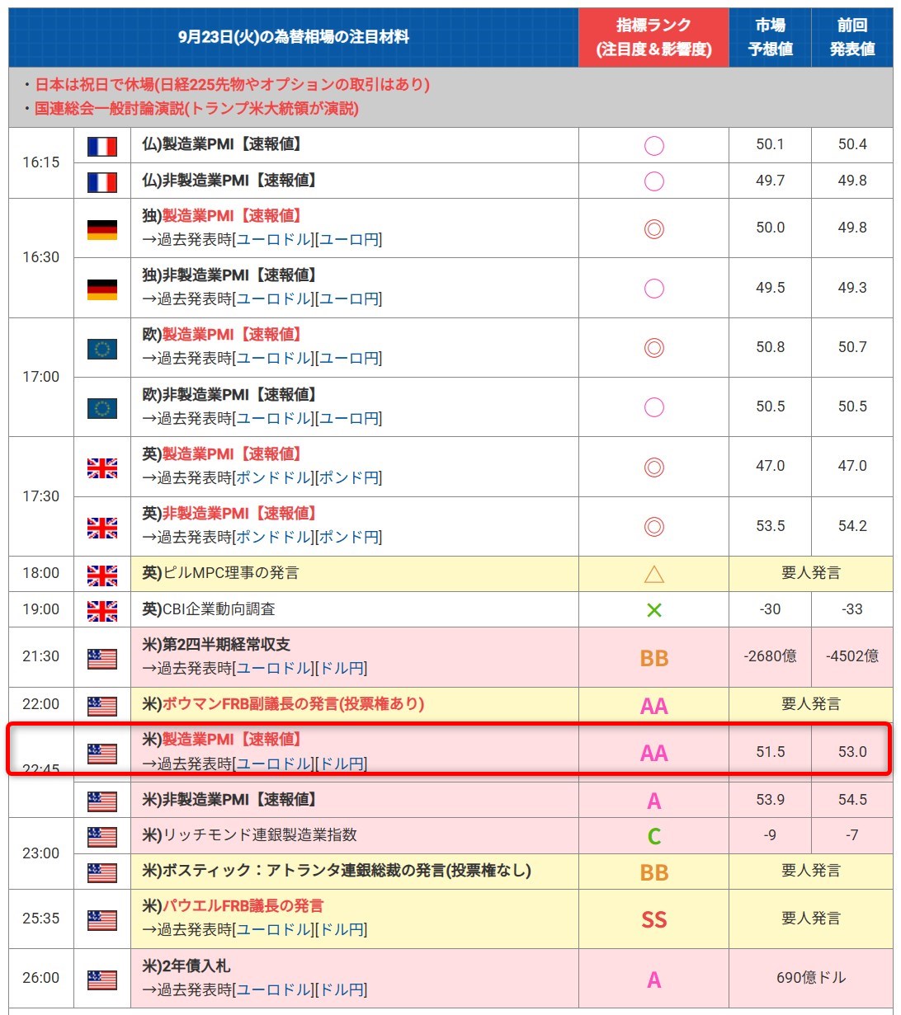The height and width of the screenshot is (1015, 901).
Task: Click the UK flag beside 英)製造業PMI
Action: [102, 468]
